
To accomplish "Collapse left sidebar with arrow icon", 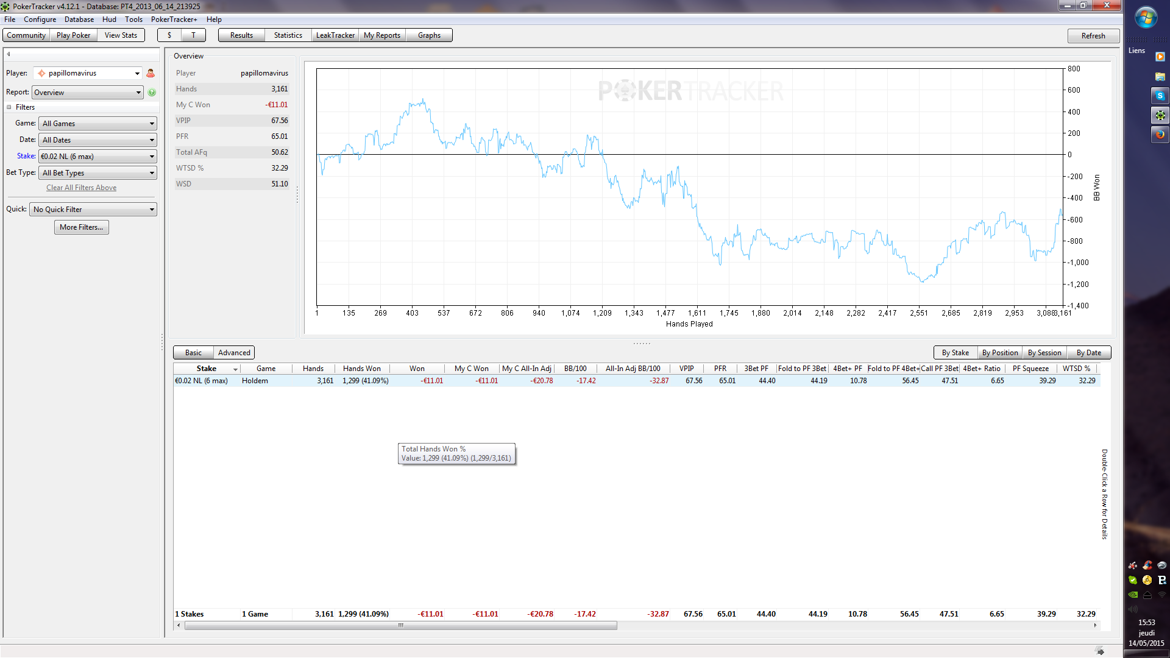I will coord(9,54).
